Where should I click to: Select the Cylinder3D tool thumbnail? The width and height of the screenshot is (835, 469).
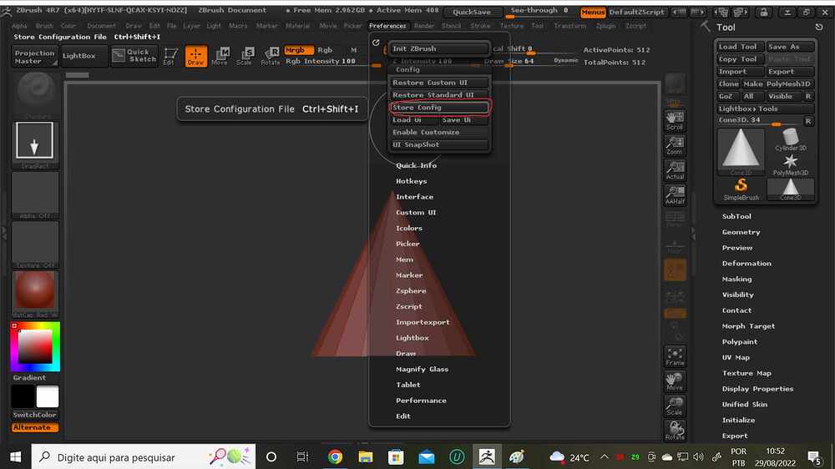(x=790, y=139)
